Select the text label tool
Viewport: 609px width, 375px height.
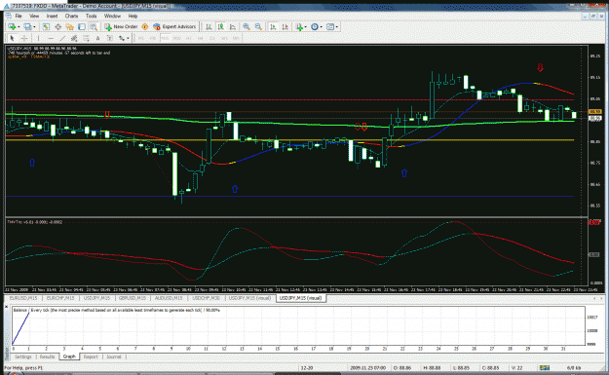click(109, 38)
